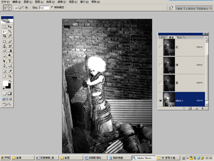Image resolution: width=214 pixels, height=161 pixels.
Task: Switch to the 路径 Paths tab
Action: 179,37
